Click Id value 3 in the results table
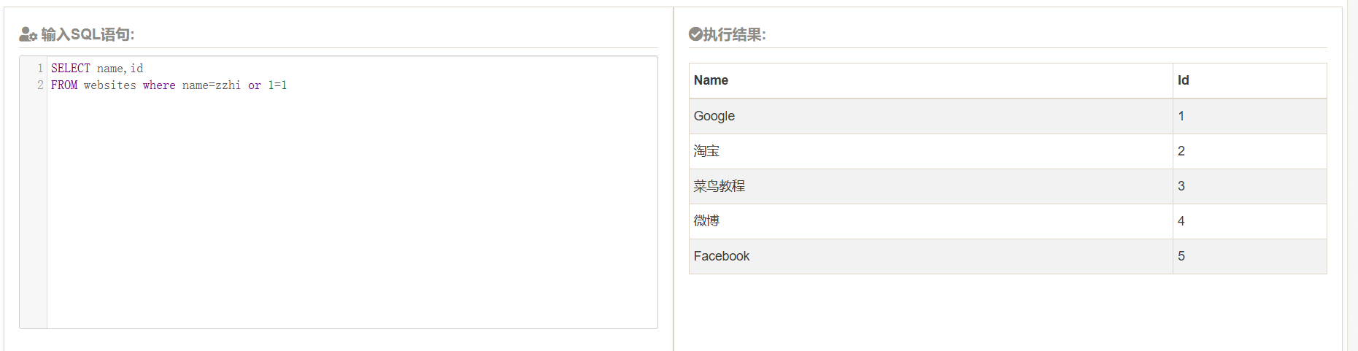Screen dimensions: 1358x351 [x=1181, y=186]
